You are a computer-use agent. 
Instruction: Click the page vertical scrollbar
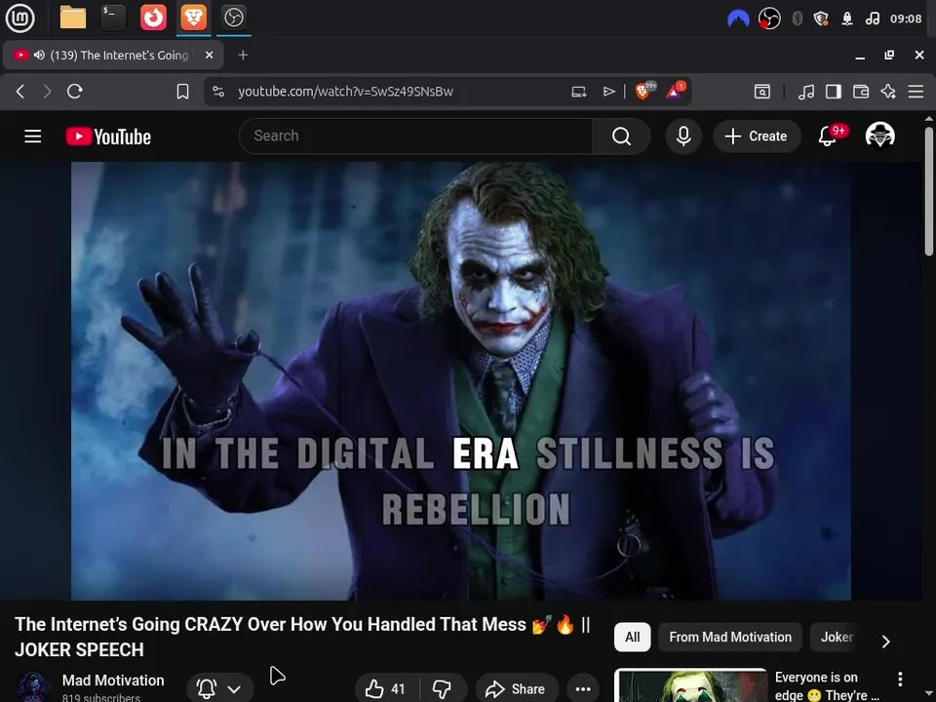coord(929,191)
